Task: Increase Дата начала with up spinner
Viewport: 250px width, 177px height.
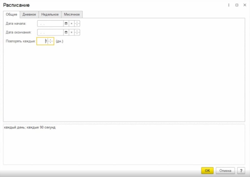Action: point(77,22)
